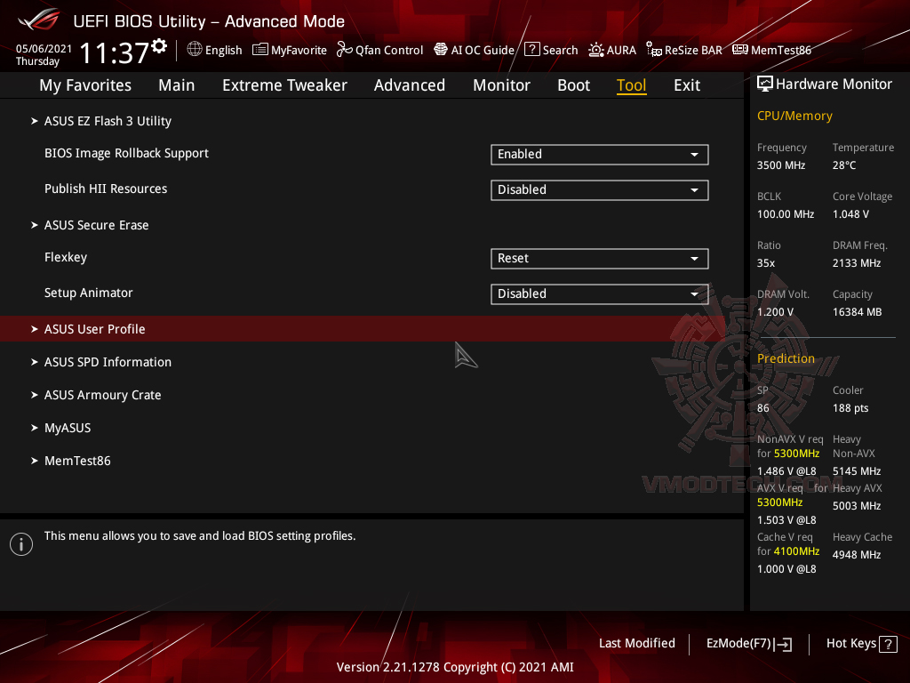Viewport: 910px width, 683px height.
Task: Click the globe language icon
Action: [x=195, y=50]
